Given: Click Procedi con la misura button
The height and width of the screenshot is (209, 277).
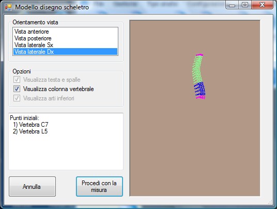Looking at the screenshot, I should [x=99, y=186].
